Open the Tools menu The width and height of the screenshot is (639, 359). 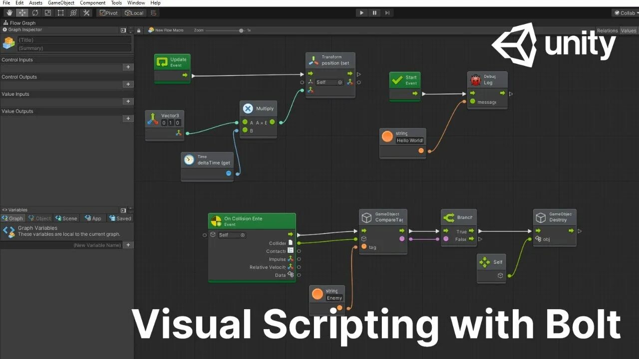click(116, 3)
